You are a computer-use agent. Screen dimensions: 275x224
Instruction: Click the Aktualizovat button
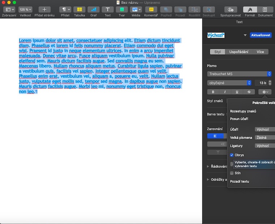261,35
